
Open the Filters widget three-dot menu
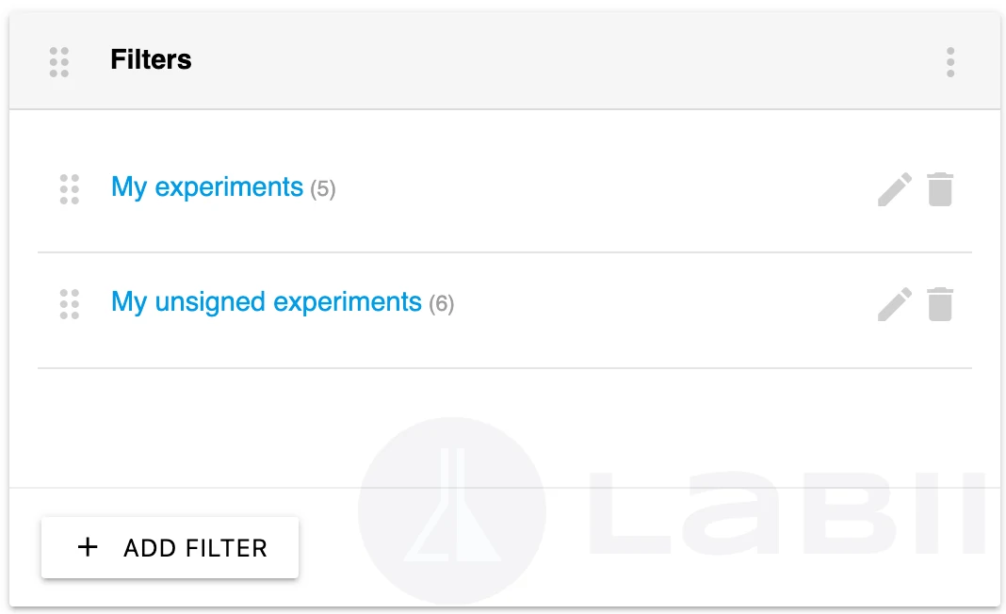tap(950, 61)
